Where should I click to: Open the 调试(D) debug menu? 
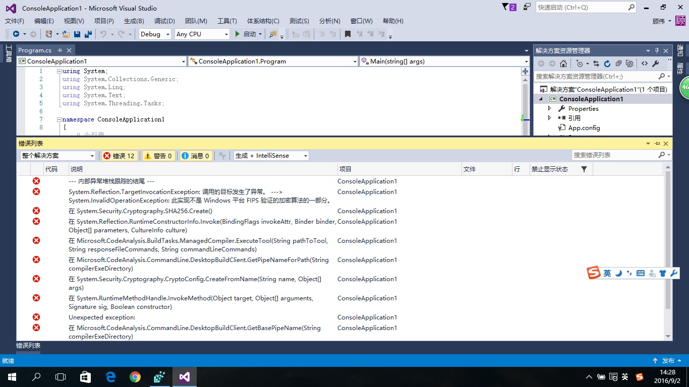click(x=164, y=21)
